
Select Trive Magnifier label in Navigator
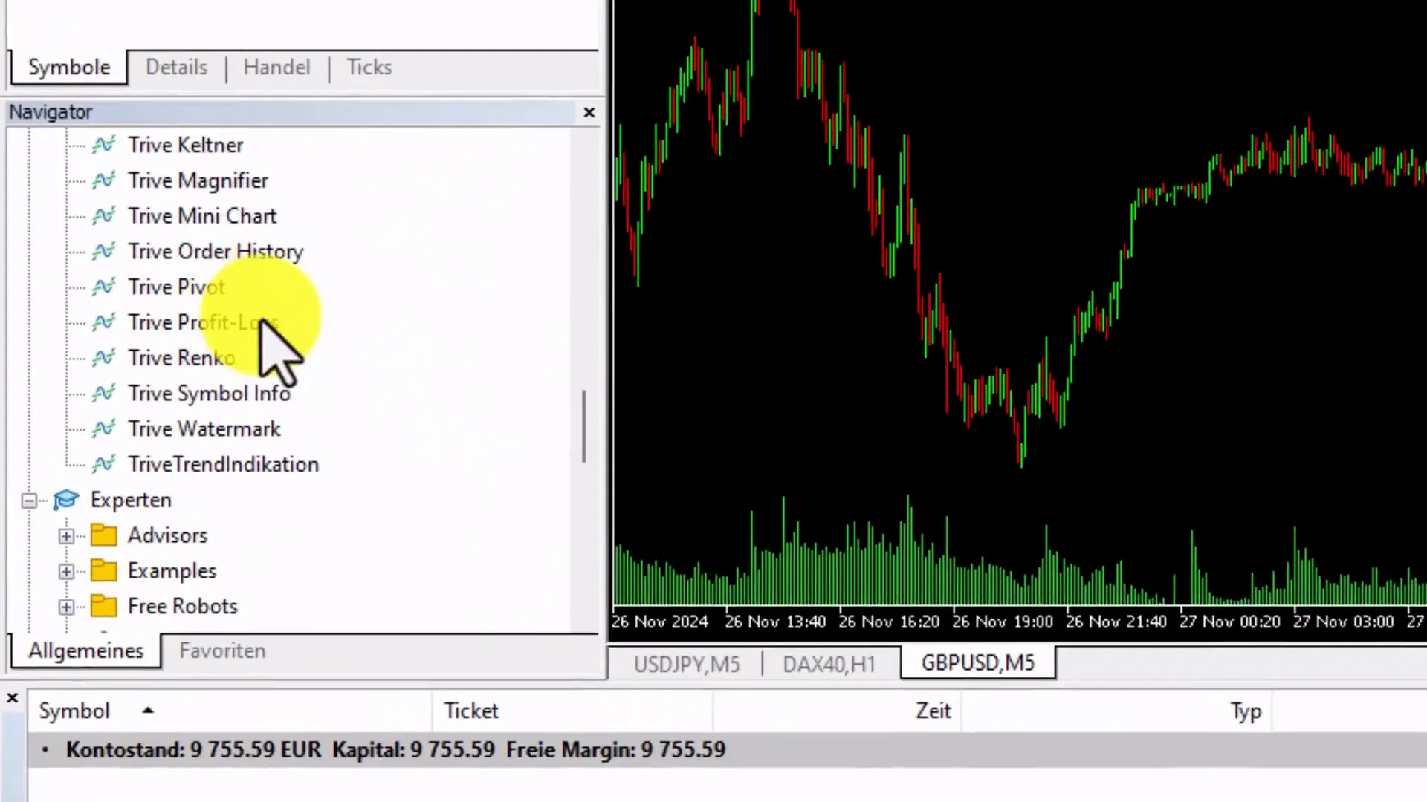point(198,180)
